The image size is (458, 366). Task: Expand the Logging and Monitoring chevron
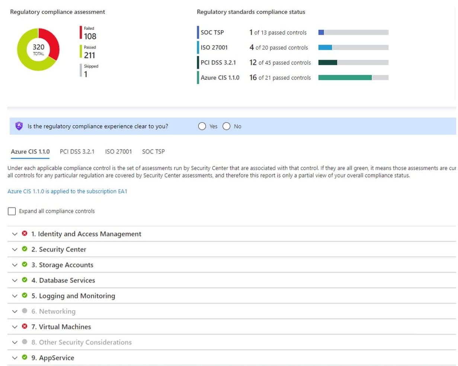15,296
